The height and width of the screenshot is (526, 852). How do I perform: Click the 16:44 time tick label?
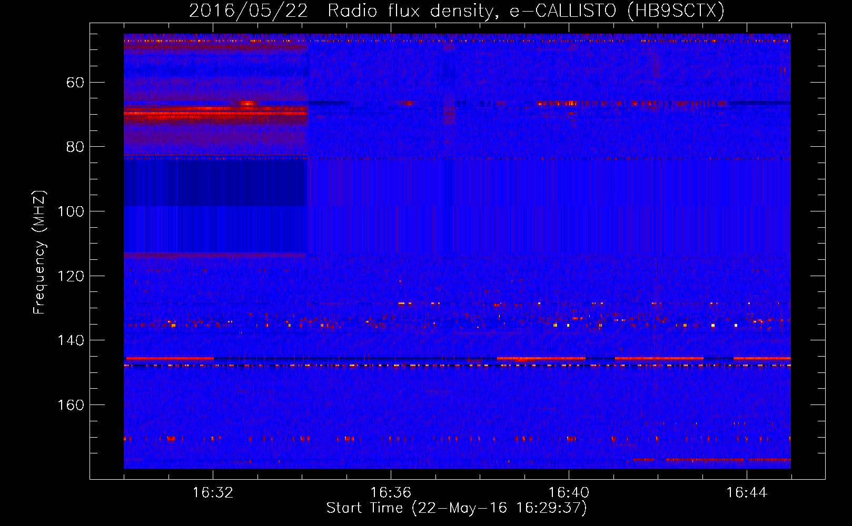tap(747, 493)
